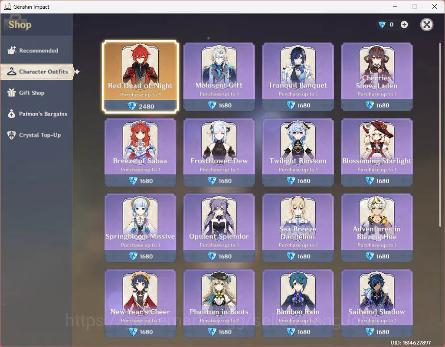The height and width of the screenshot is (347, 445).
Task: Open the Recommended shop section
Action: pos(36,50)
